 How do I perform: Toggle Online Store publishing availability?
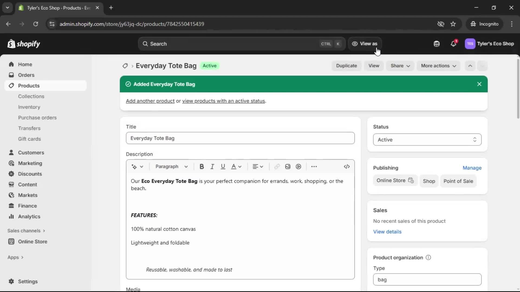[x=395, y=180]
